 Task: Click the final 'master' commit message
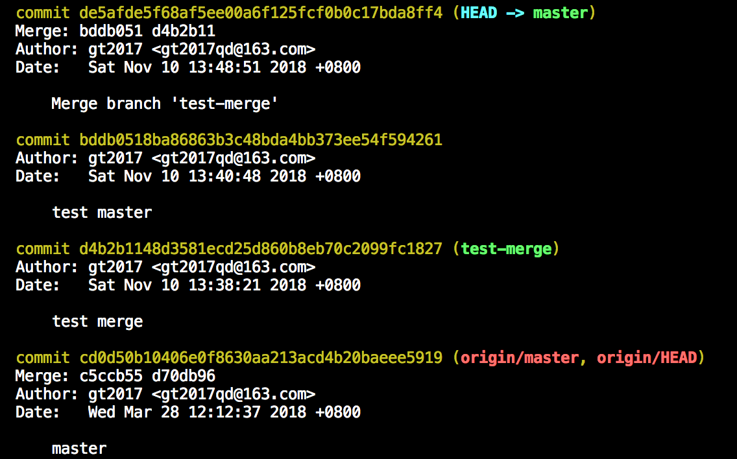tap(79, 449)
